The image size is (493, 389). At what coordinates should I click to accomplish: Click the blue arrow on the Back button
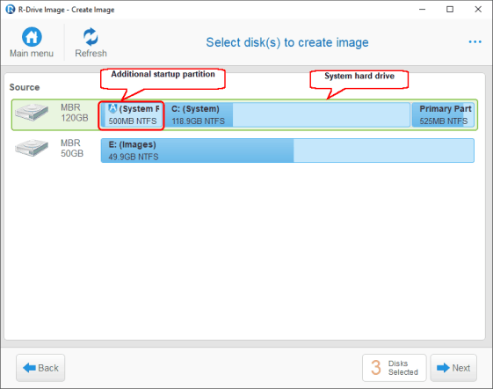(29, 368)
